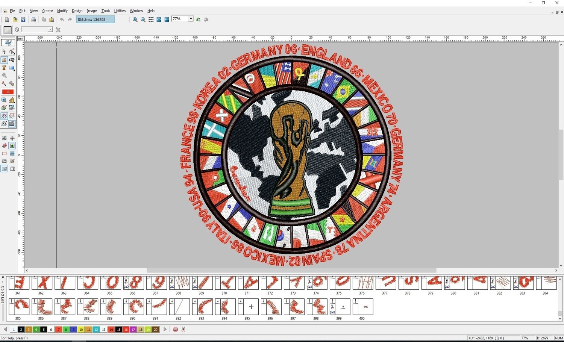Toggle hoop display rounded rectangle icon
564x342 pixels.
4,154
